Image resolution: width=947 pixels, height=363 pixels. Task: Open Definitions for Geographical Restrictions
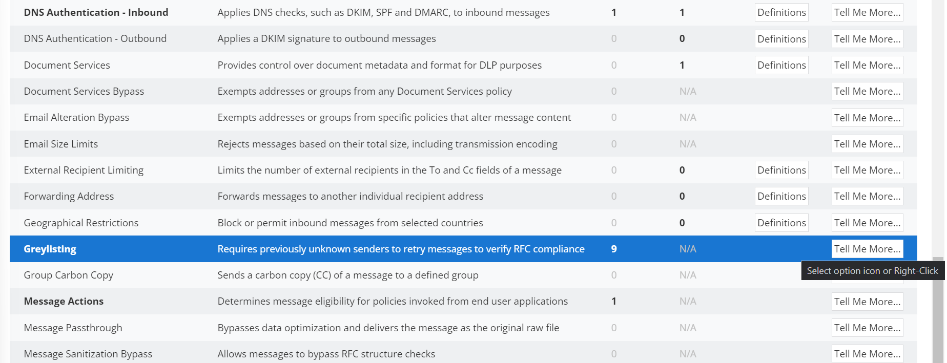pyautogui.click(x=781, y=223)
